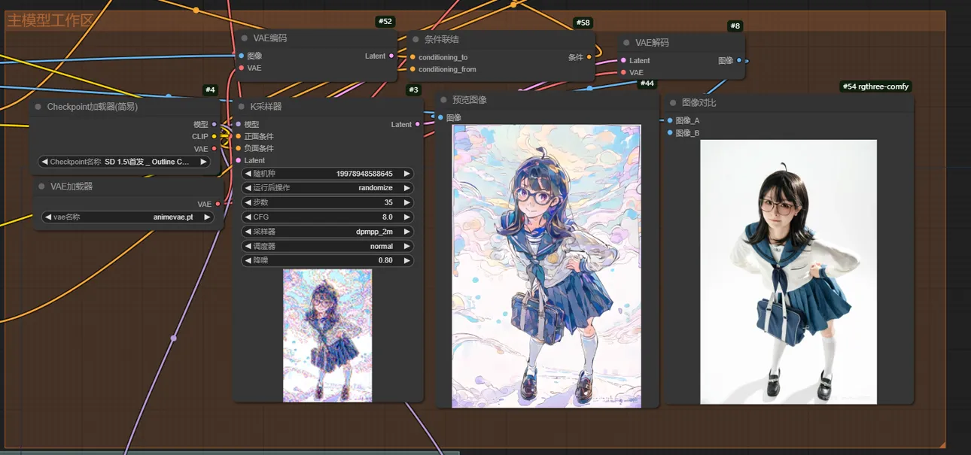This screenshot has height=455, width=971.
Task: Toggle collapse of the K采样器 node
Action: tap(241, 107)
